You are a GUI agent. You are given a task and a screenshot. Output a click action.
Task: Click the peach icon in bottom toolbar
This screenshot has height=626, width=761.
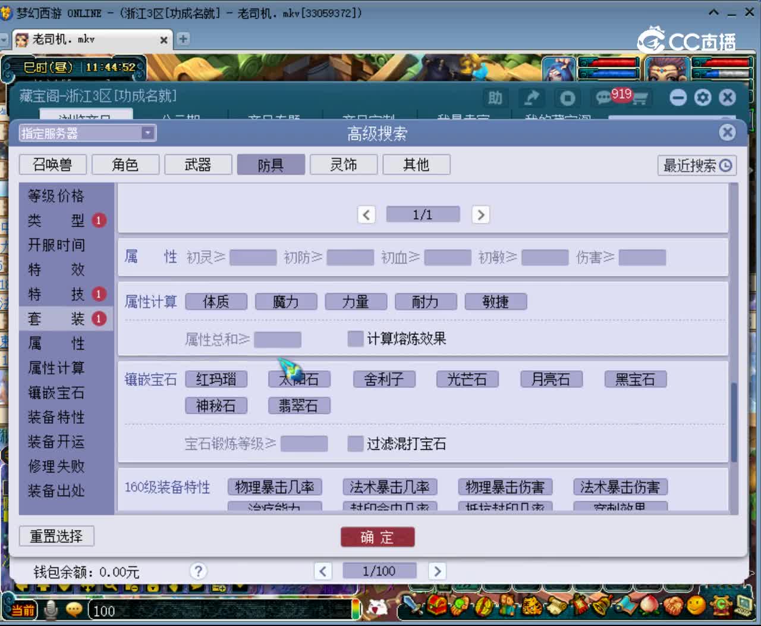point(648,605)
